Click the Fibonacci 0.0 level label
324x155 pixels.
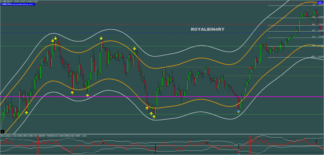coord(314,4)
